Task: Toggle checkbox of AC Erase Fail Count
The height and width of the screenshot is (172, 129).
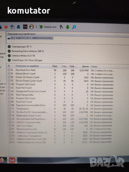Action: [x=9, y=87]
